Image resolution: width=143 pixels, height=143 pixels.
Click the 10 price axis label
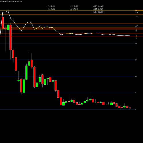coord(136,76)
